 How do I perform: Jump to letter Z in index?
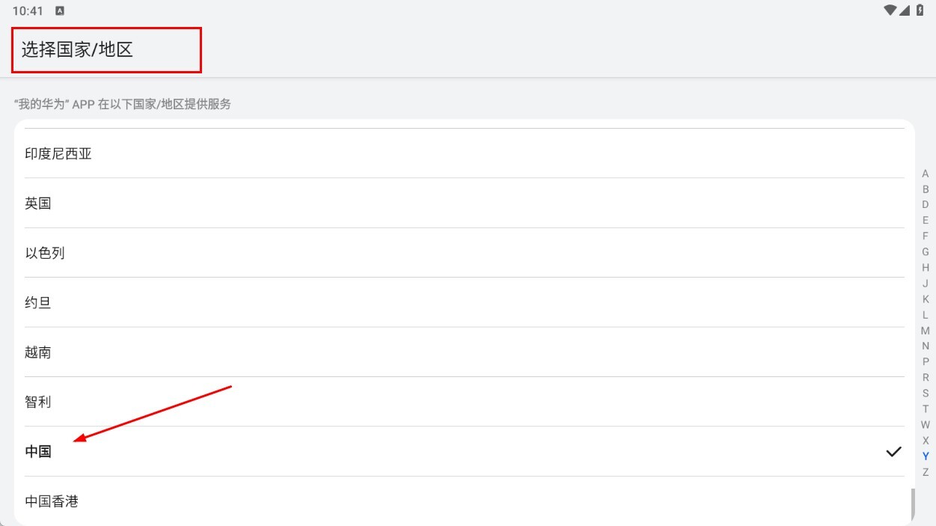click(926, 472)
